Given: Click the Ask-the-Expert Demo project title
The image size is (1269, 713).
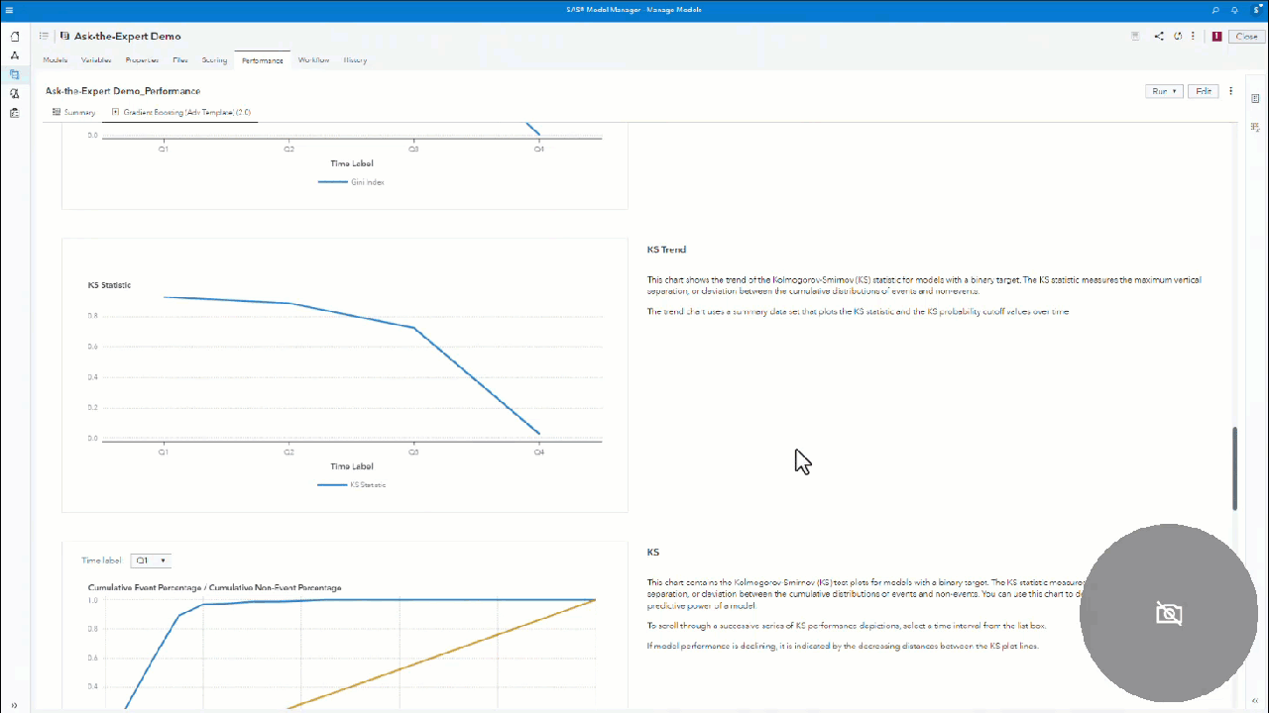Looking at the screenshot, I should pyautogui.click(x=127, y=36).
